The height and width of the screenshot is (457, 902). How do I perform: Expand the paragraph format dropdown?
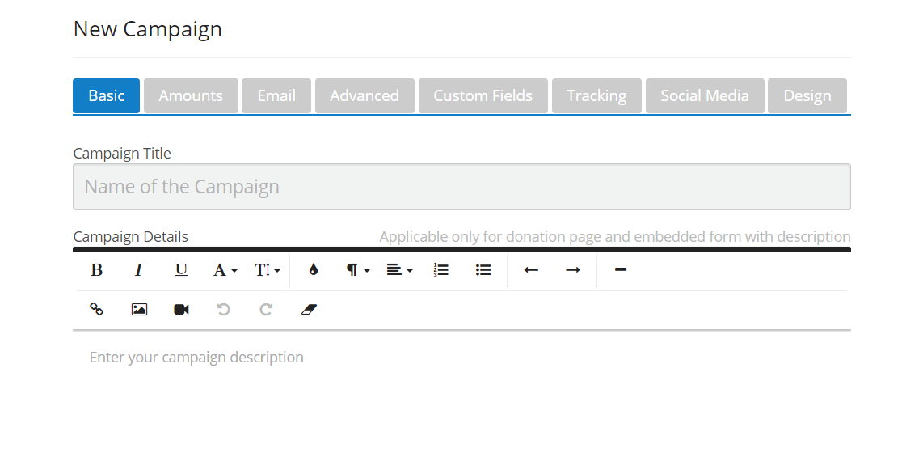358,270
